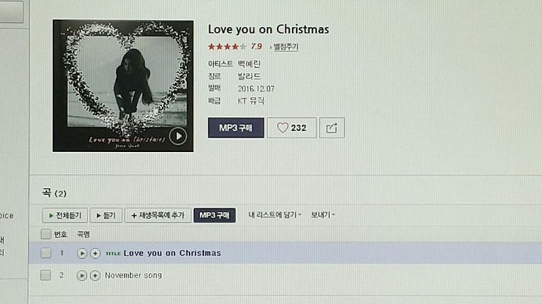The width and height of the screenshot is (542, 304).
Task: Open the 별점주기 rating link
Action: pos(285,47)
